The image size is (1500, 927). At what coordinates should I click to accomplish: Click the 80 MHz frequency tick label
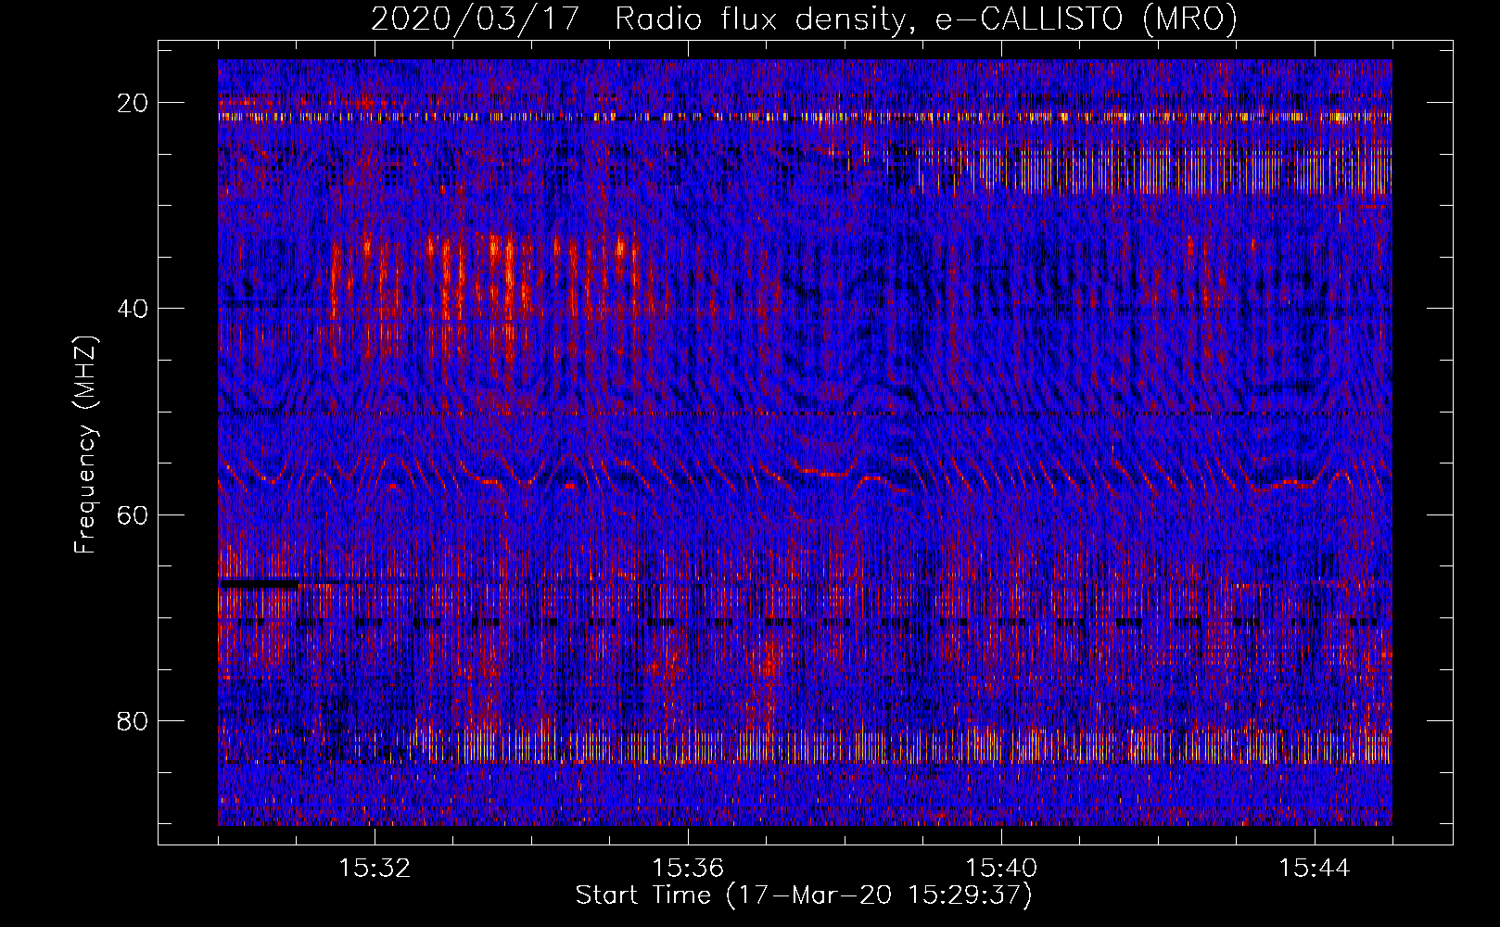point(133,720)
